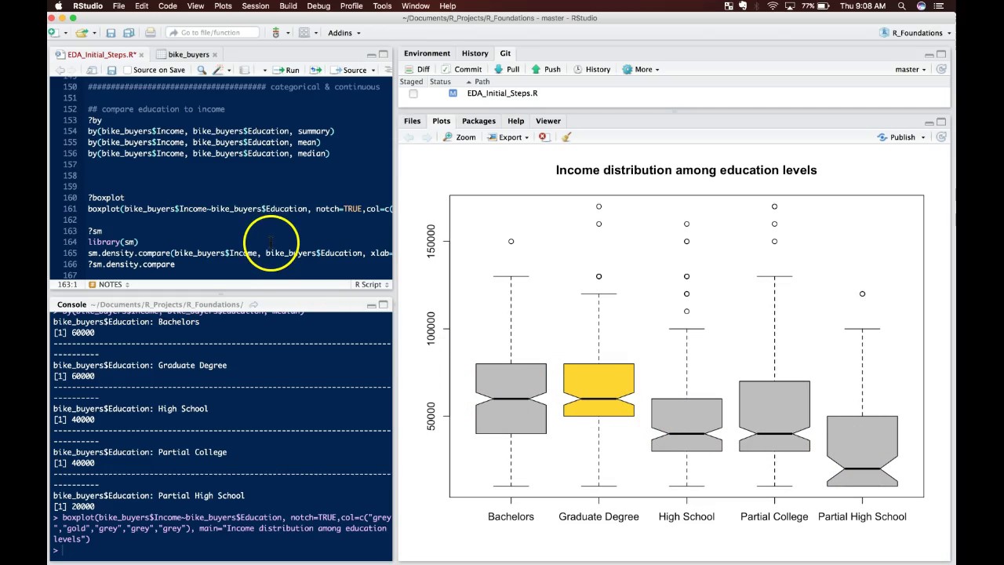Open the R_Foundations project menu
This screenshot has height=565, width=1004.
click(915, 33)
